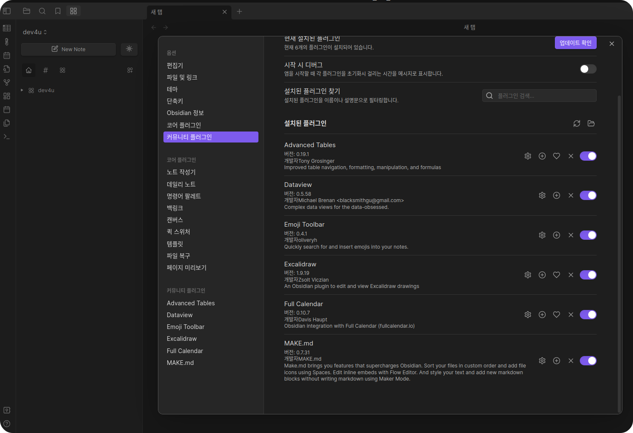This screenshot has width=633, height=433.
Task: Open 편집기 settings section
Action: [211, 66]
